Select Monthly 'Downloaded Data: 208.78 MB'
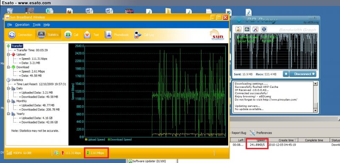The height and width of the screenshot is (163, 340). [x=40, y=110]
